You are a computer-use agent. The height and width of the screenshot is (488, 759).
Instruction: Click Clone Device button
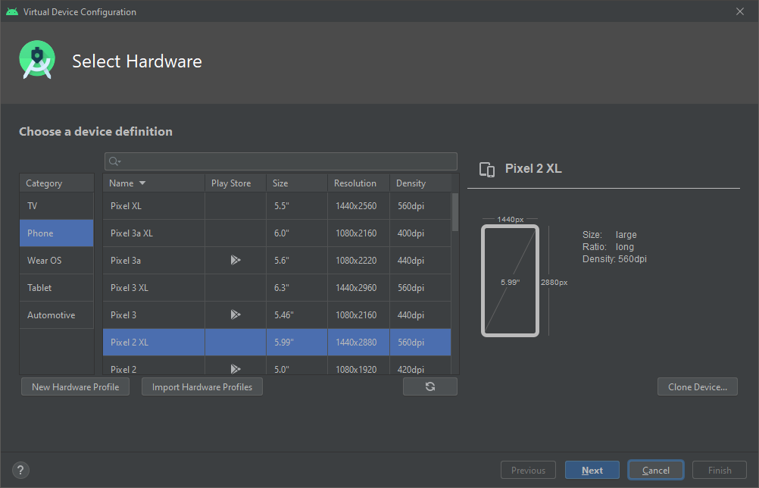(x=697, y=386)
